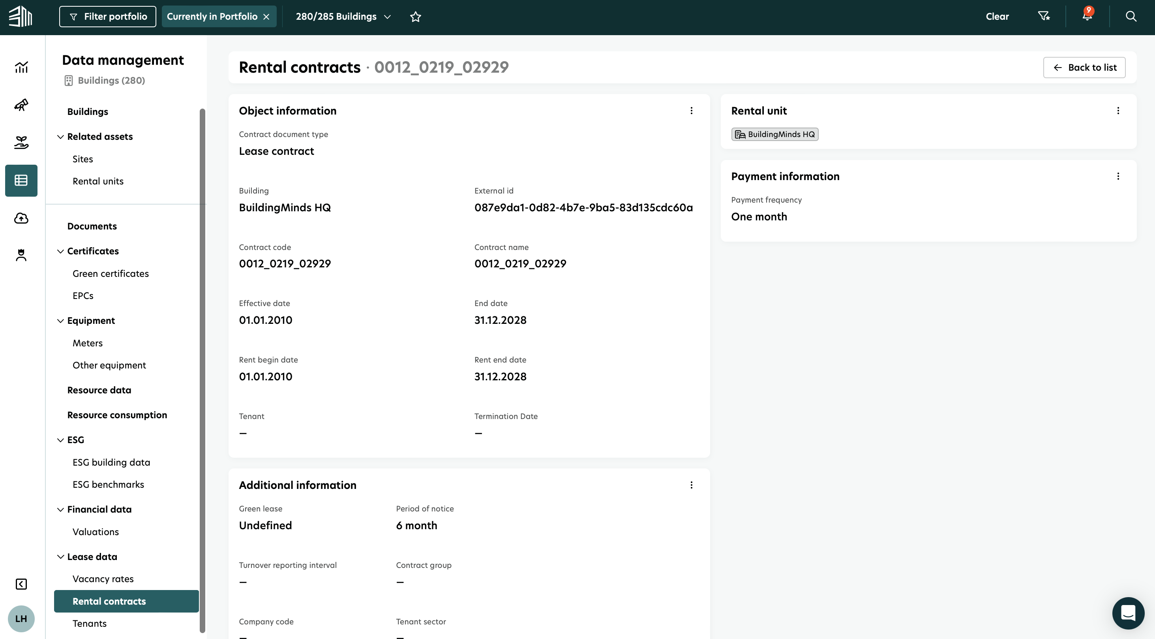This screenshot has height=639, width=1155.
Task: Remove the Currently in Portfolio filter chip
Action: pyautogui.click(x=266, y=17)
